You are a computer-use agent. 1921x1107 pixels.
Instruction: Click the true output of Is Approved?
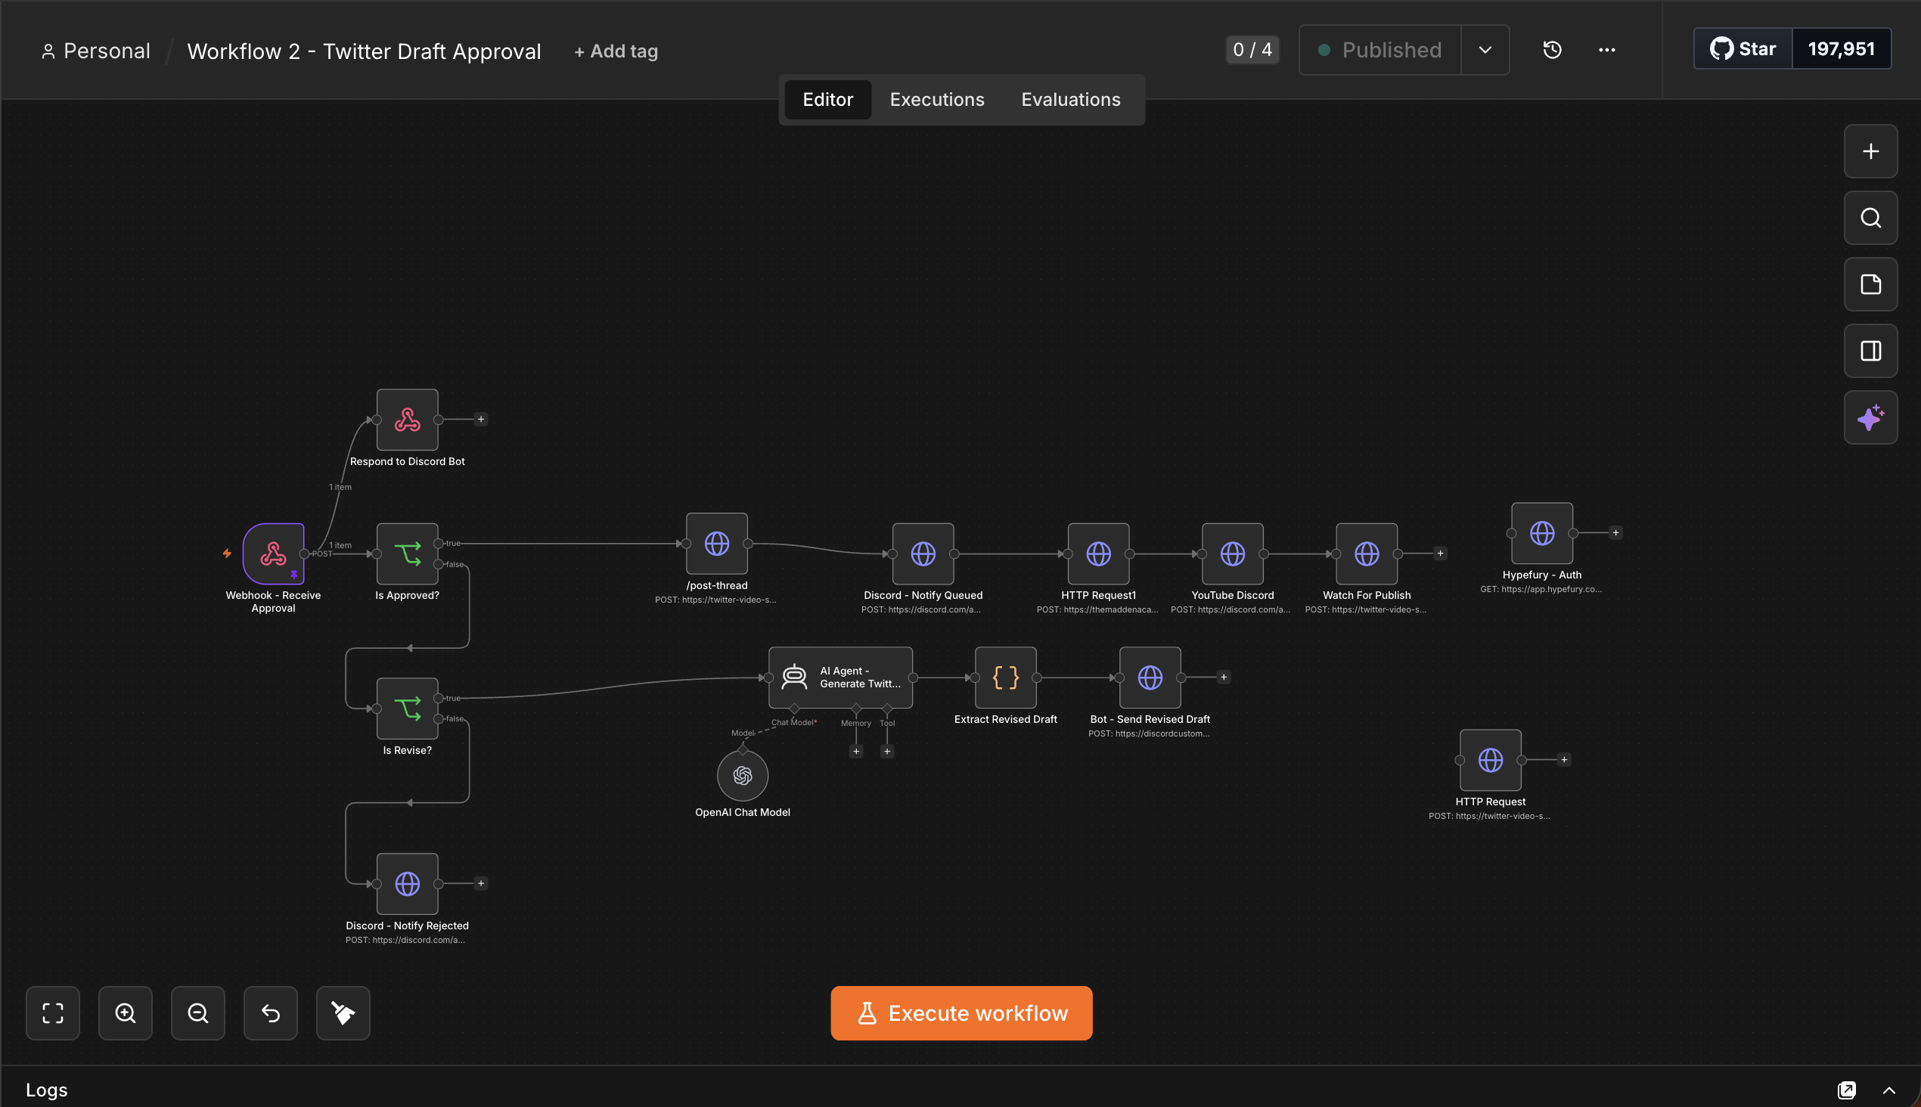tap(438, 544)
